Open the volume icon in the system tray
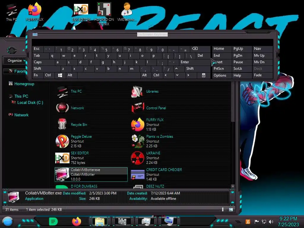 271,221
